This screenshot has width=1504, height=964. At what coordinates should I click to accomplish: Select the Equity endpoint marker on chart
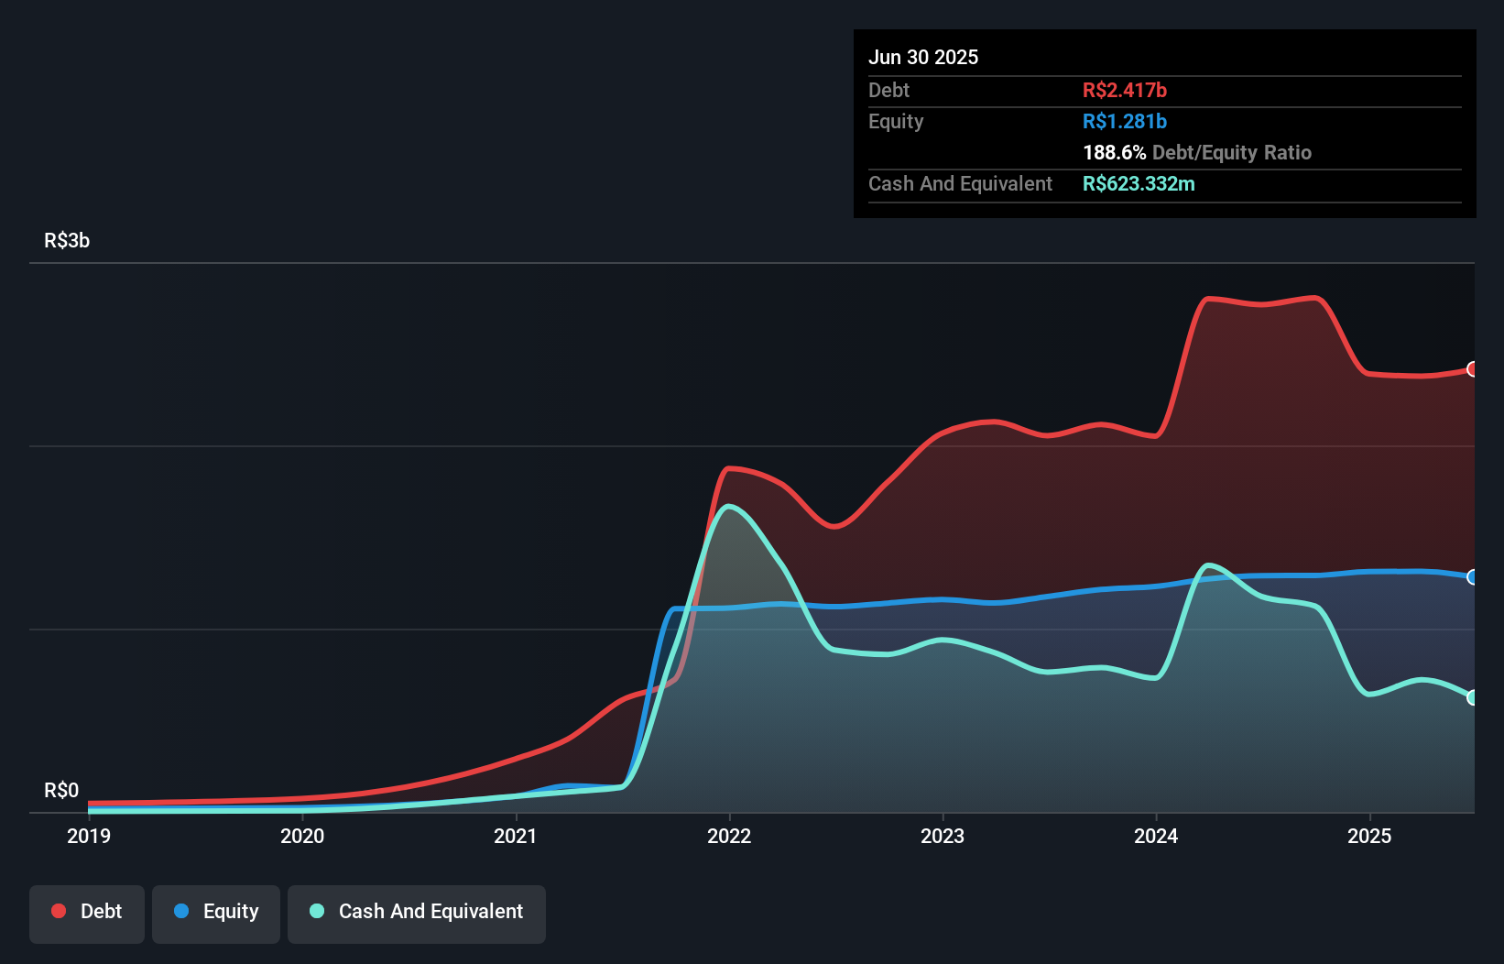tap(1471, 577)
